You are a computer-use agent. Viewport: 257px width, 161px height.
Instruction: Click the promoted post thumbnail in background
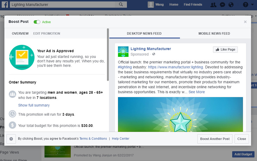pyautogui.click(x=57, y=152)
